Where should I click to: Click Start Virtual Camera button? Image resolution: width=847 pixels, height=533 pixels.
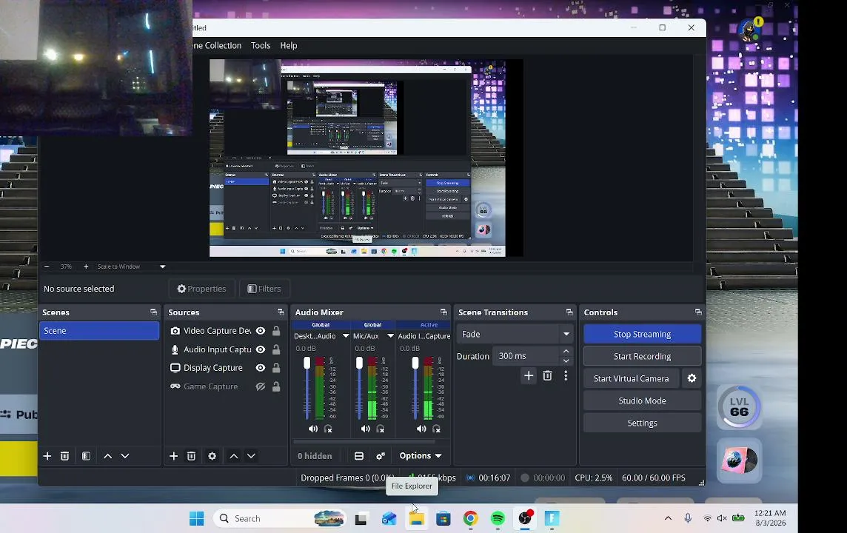(632, 378)
